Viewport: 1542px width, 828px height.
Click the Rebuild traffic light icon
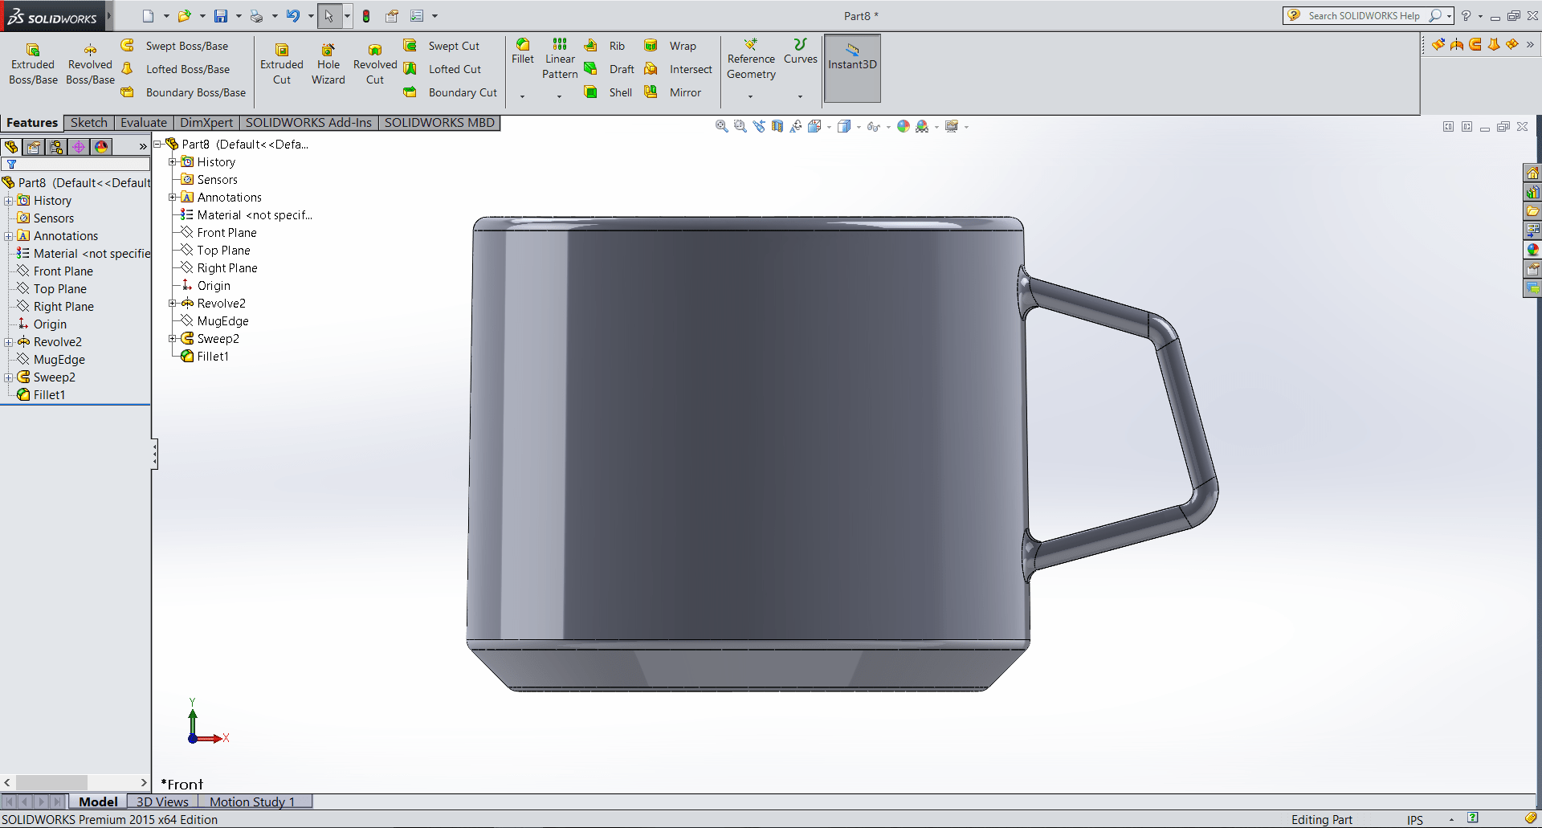pos(366,16)
